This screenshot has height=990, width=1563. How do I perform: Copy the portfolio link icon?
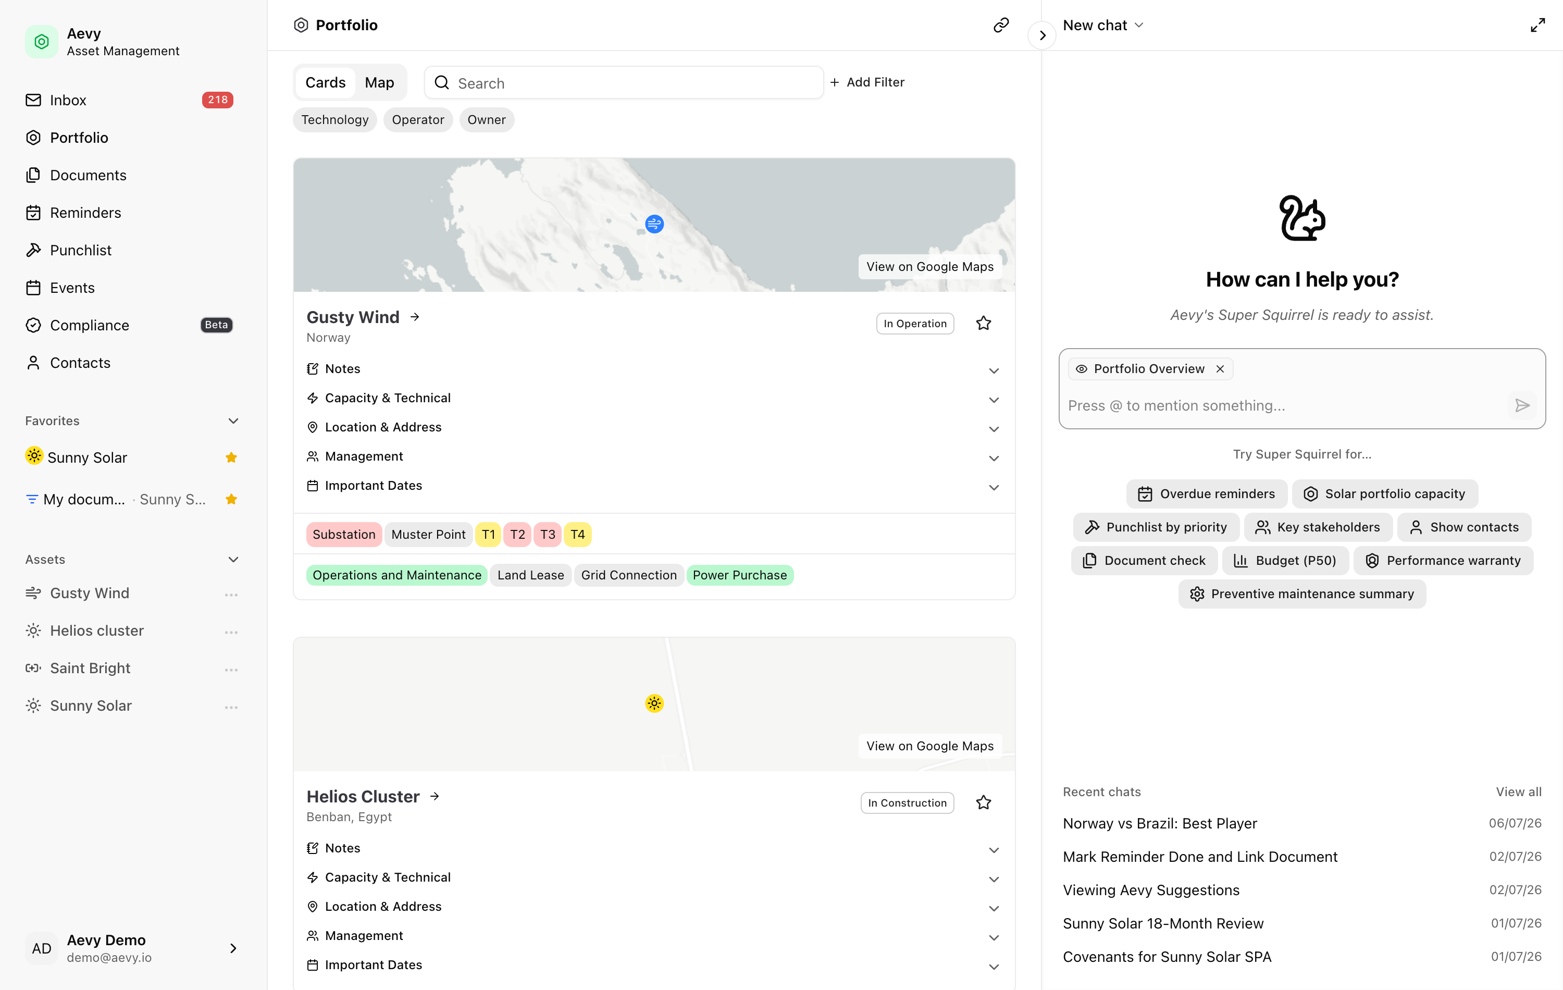pos(1000,24)
